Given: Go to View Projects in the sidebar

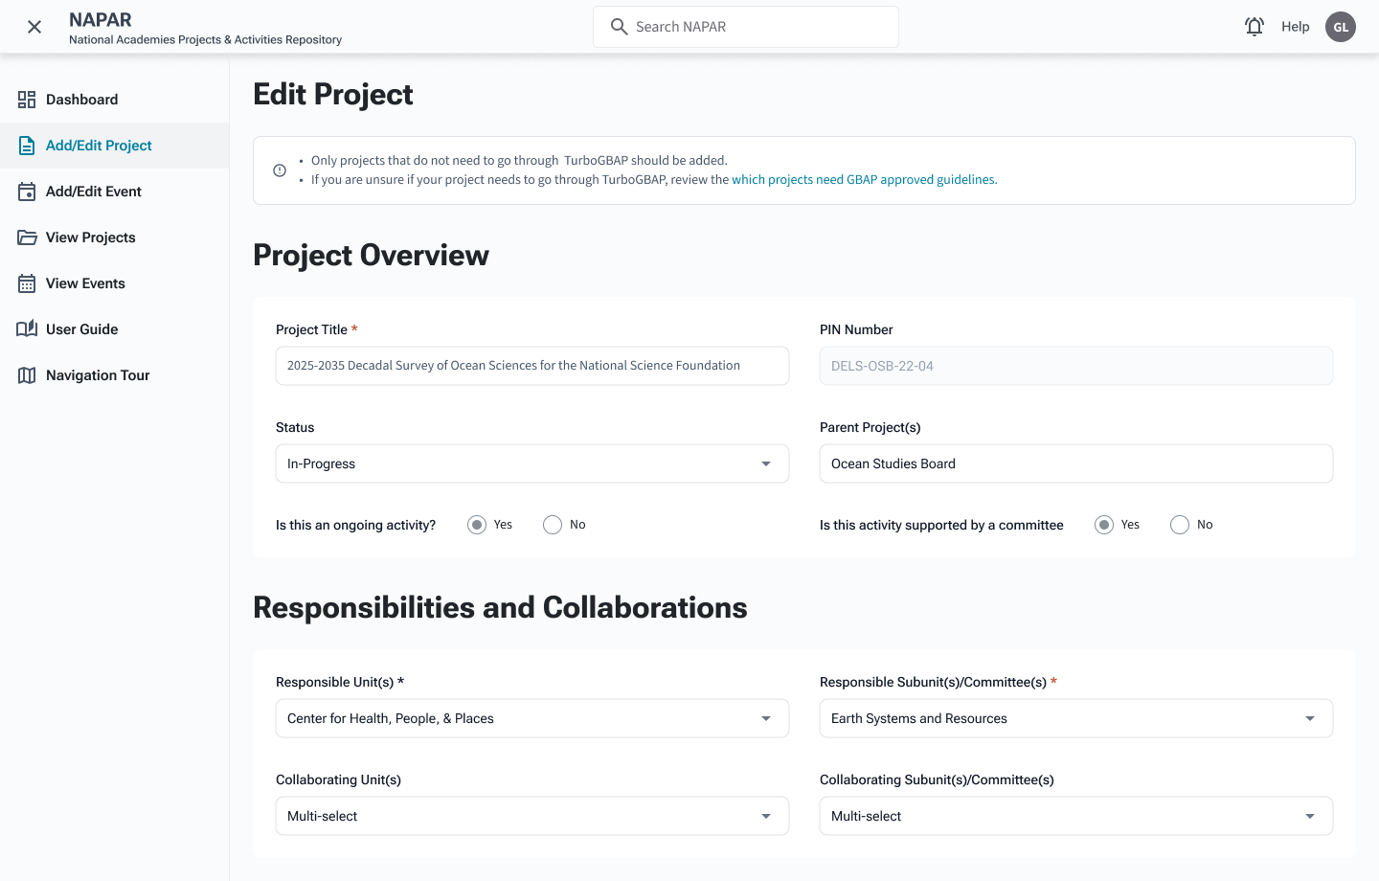Looking at the screenshot, I should point(91,237).
